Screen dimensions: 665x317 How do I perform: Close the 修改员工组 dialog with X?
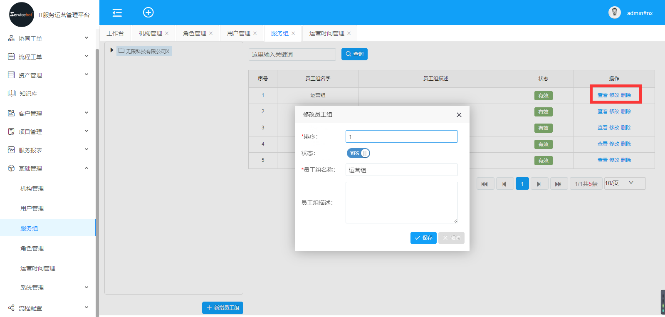click(459, 115)
